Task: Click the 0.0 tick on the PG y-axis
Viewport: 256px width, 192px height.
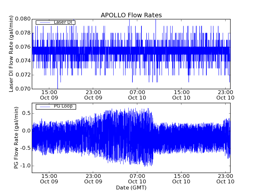Action: point(26,131)
